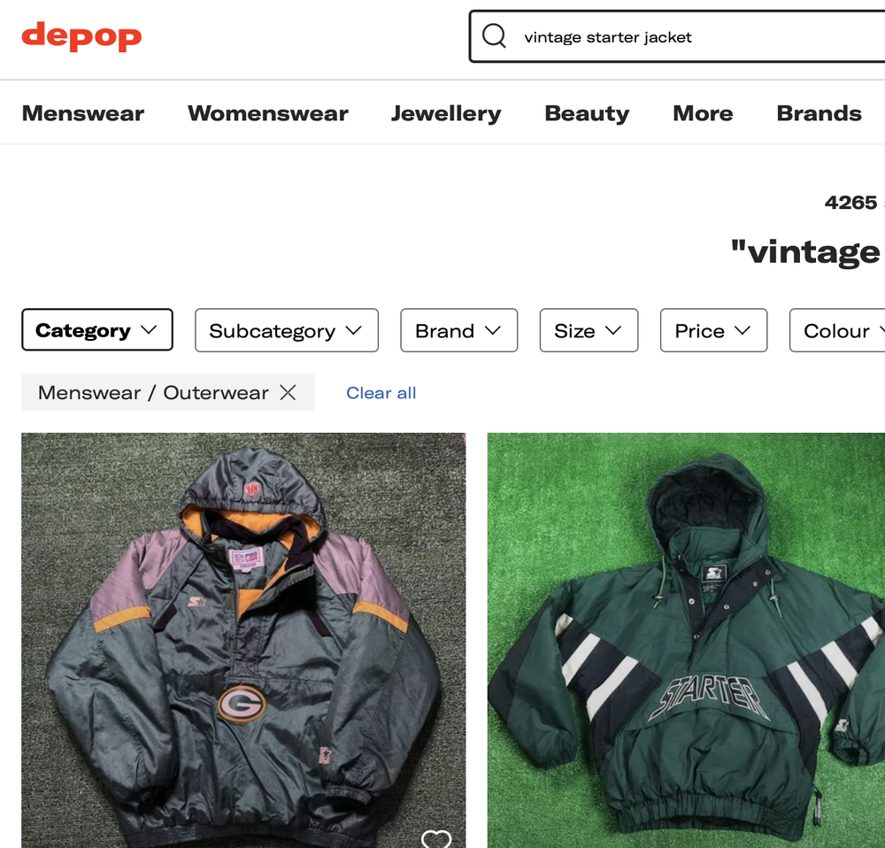Open the Brand filter dropdown
This screenshot has width=885, height=848.
(x=458, y=330)
